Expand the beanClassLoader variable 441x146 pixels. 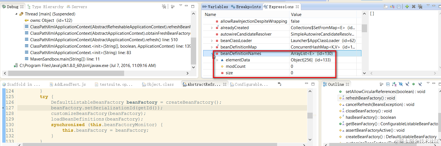point(212,41)
